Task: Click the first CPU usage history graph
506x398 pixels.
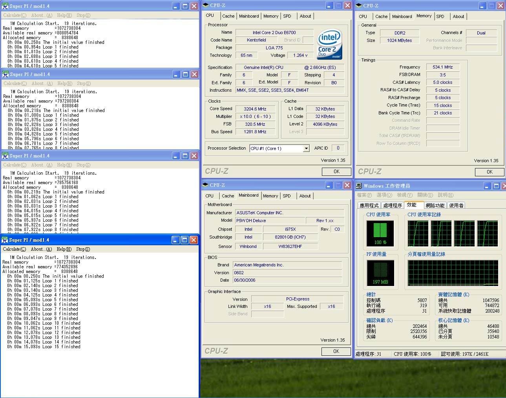Action: [418, 233]
